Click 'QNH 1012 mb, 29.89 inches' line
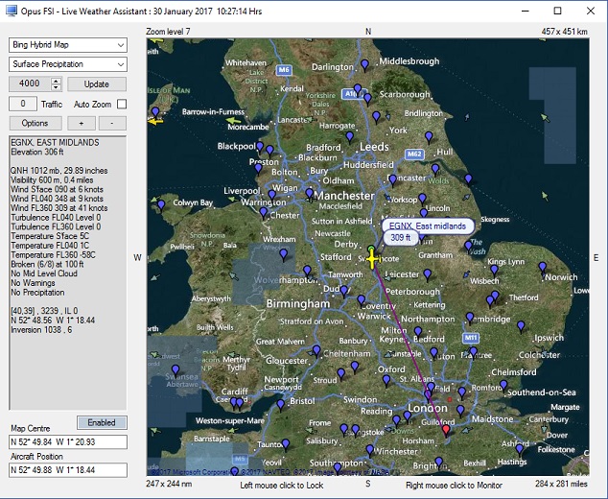Viewport: 608px width, 499px height. tap(58, 171)
